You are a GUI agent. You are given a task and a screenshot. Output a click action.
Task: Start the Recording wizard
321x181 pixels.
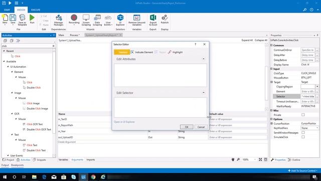coord(74,20)
